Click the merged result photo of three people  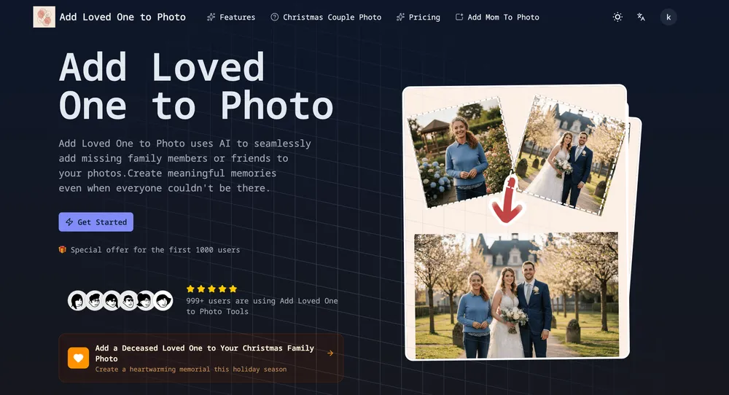[x=515, y=294]
